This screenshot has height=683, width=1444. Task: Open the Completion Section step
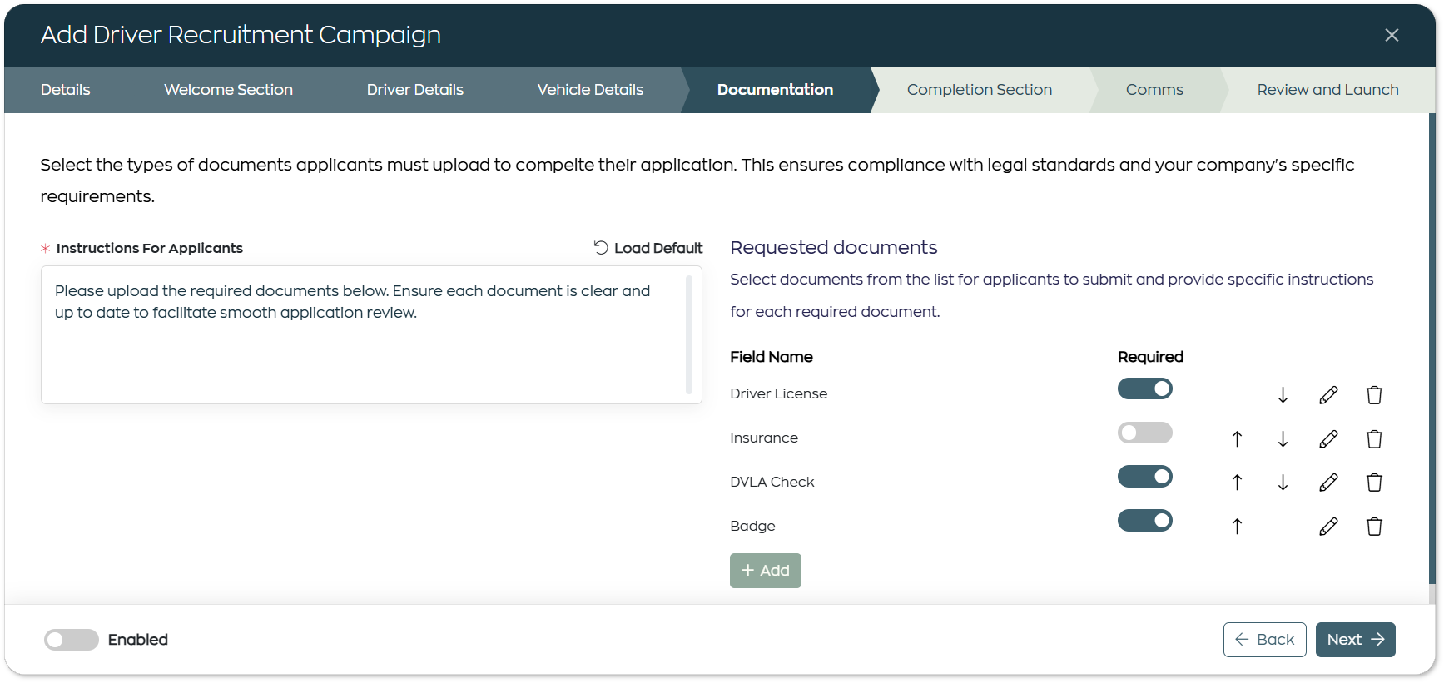point(979,90)
